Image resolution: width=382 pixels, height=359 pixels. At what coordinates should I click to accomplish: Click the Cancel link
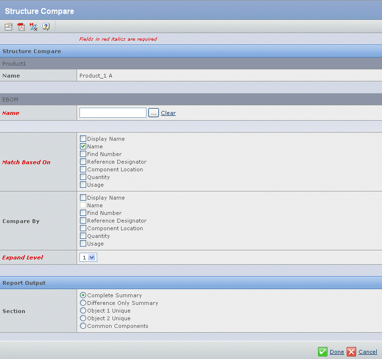pyautogui.click(x=368, y=352)
